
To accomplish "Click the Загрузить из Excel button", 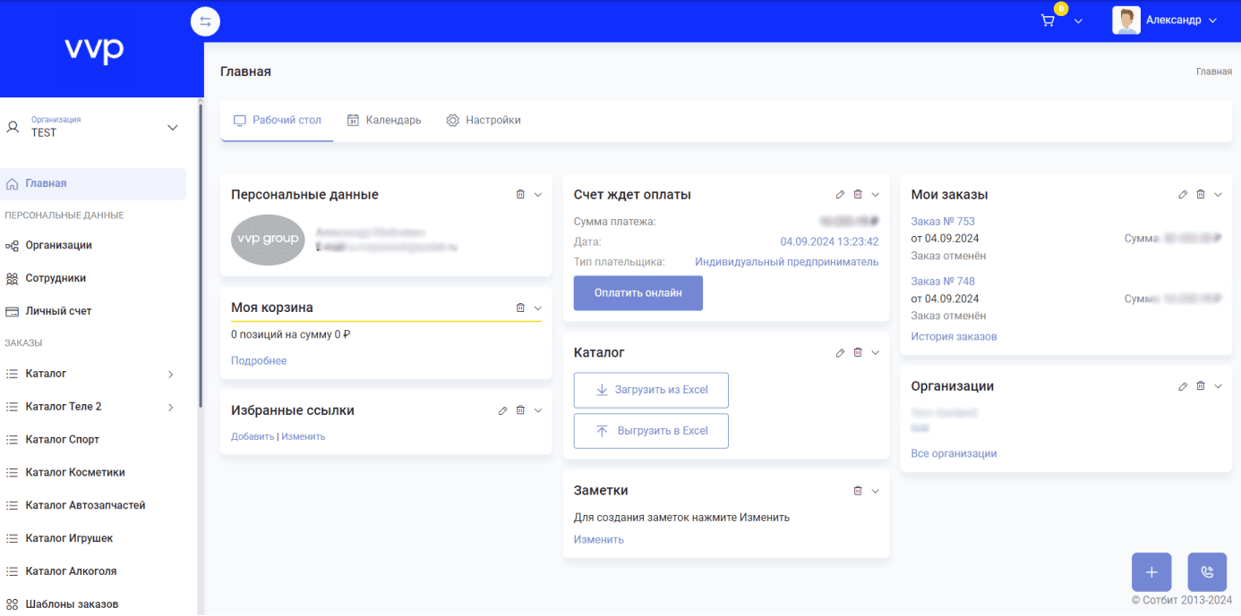I will (x=651, y=390).
